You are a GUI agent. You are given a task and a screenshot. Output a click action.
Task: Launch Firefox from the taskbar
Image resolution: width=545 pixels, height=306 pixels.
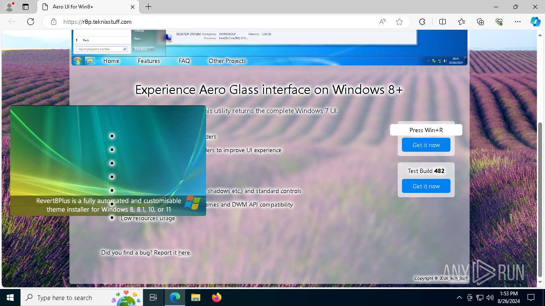[217, 297]
